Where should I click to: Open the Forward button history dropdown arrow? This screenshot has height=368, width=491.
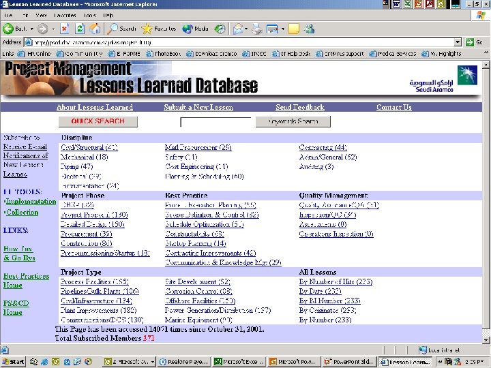point(53,29)
